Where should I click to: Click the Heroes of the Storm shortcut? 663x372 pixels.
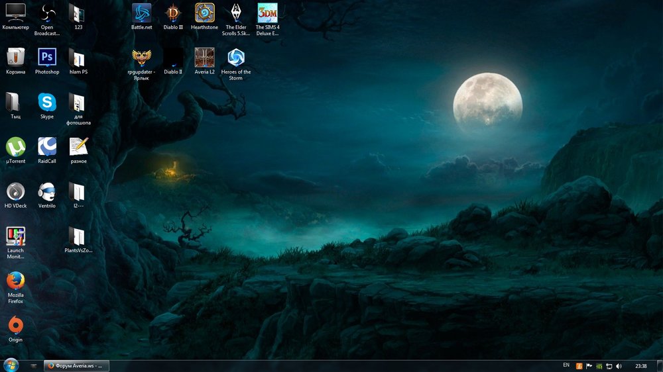tap(235, 58)
